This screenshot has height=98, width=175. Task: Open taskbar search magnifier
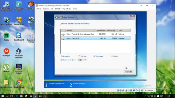7,96
